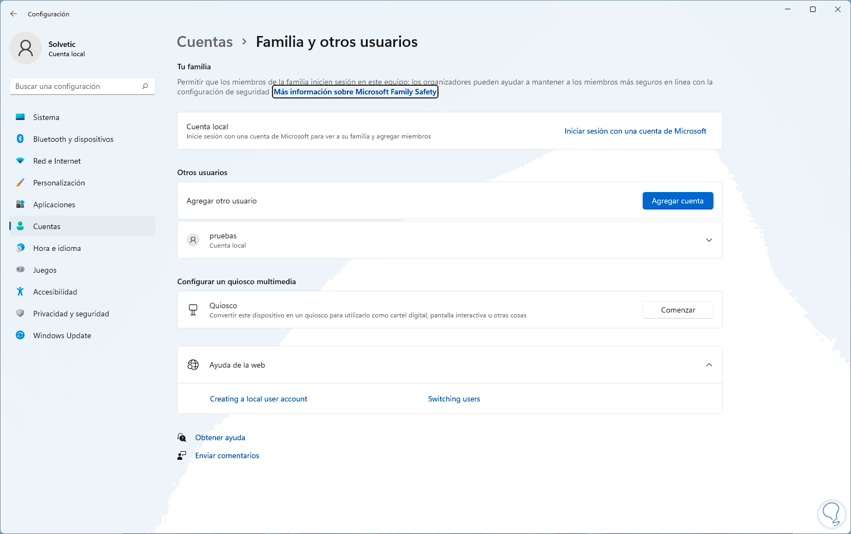Screen dimensions: 851x534
Task: Go to Red e Internet settings
Action: pos(57,161)
